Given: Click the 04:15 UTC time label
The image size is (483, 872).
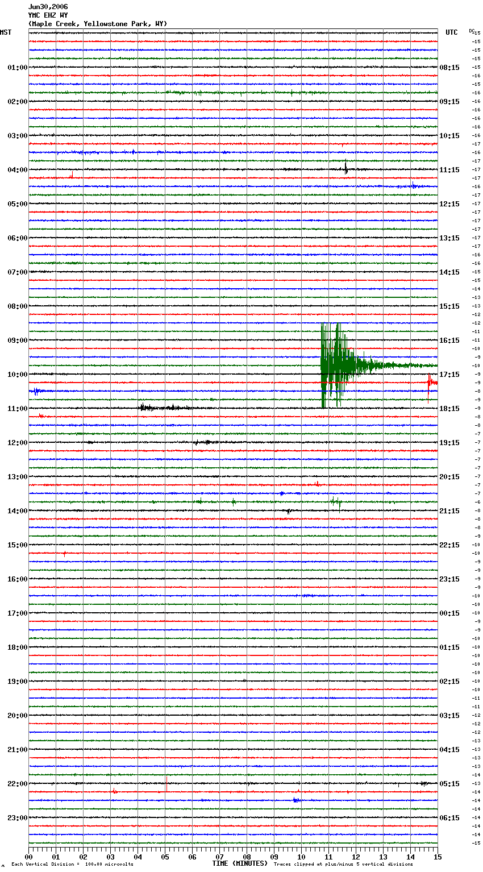Looking at the screenshot, I should click(x=449, y=750).
